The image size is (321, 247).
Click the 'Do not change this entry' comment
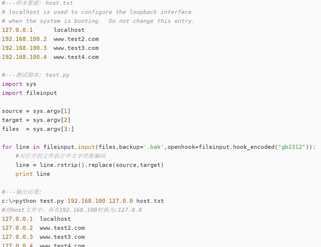[x=151, y=21]
